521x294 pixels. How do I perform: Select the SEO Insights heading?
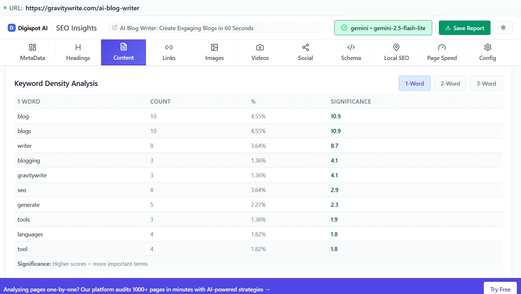coord(76,28)
